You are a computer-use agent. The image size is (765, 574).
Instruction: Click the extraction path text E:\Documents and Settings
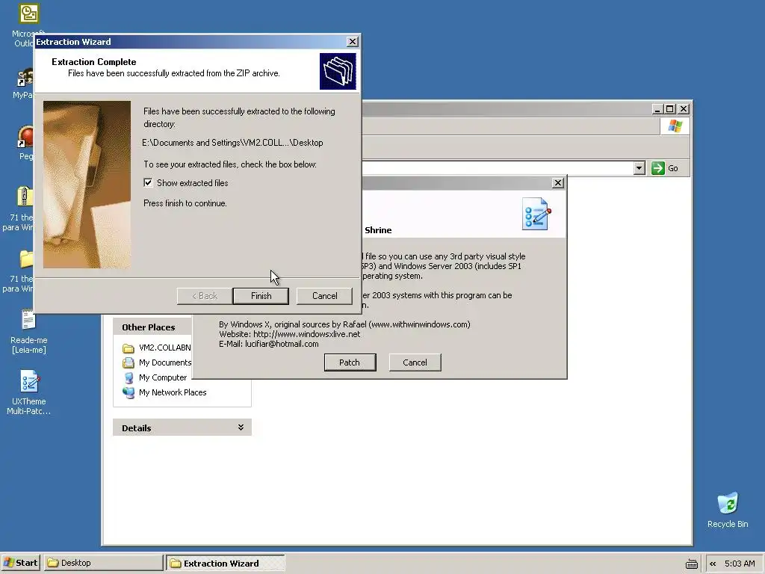tap(233, 143)
